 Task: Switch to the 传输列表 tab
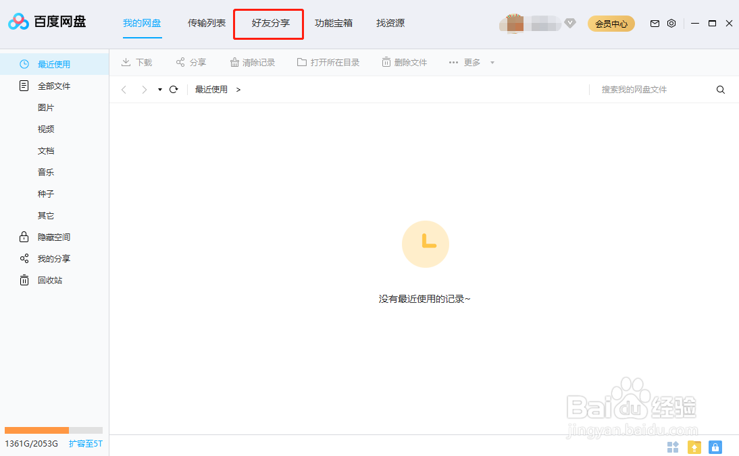tap(206, 22)
